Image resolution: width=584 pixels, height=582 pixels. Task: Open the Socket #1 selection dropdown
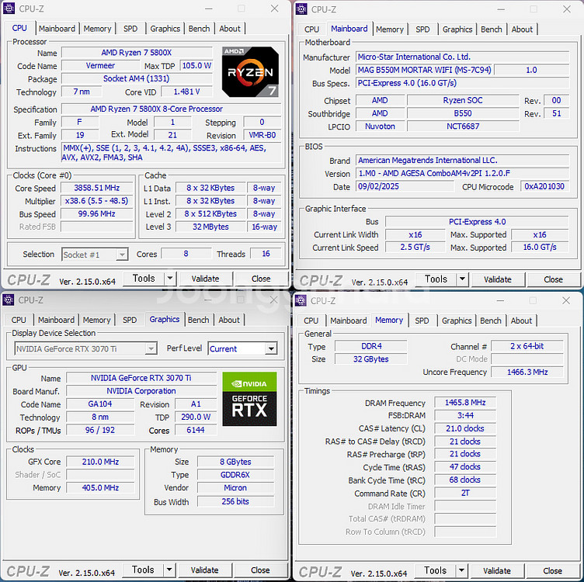tap(95, 255)
